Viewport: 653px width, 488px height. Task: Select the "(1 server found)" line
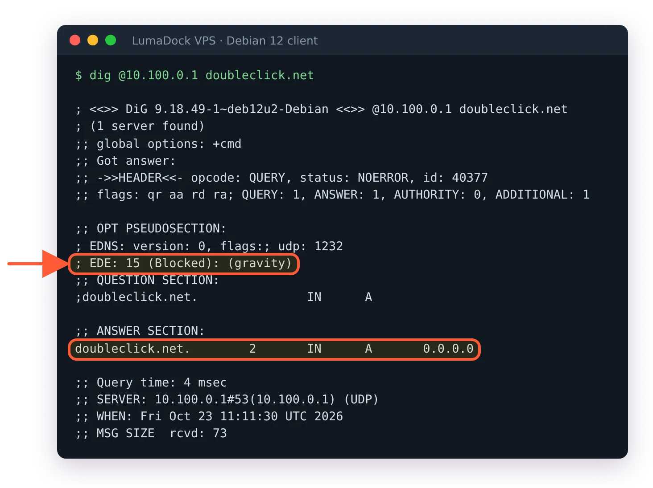(140, 126)
